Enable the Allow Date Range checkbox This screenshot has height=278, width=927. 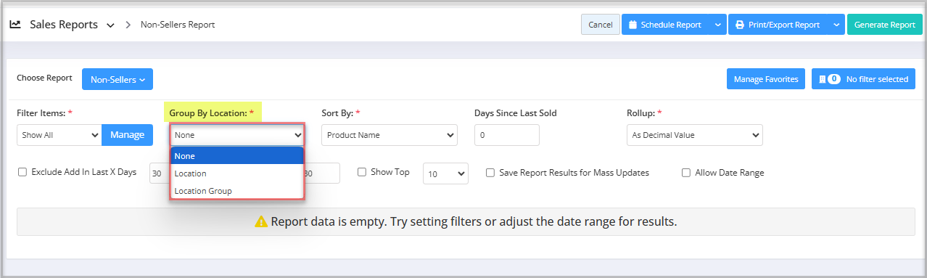tap(686, 173)
